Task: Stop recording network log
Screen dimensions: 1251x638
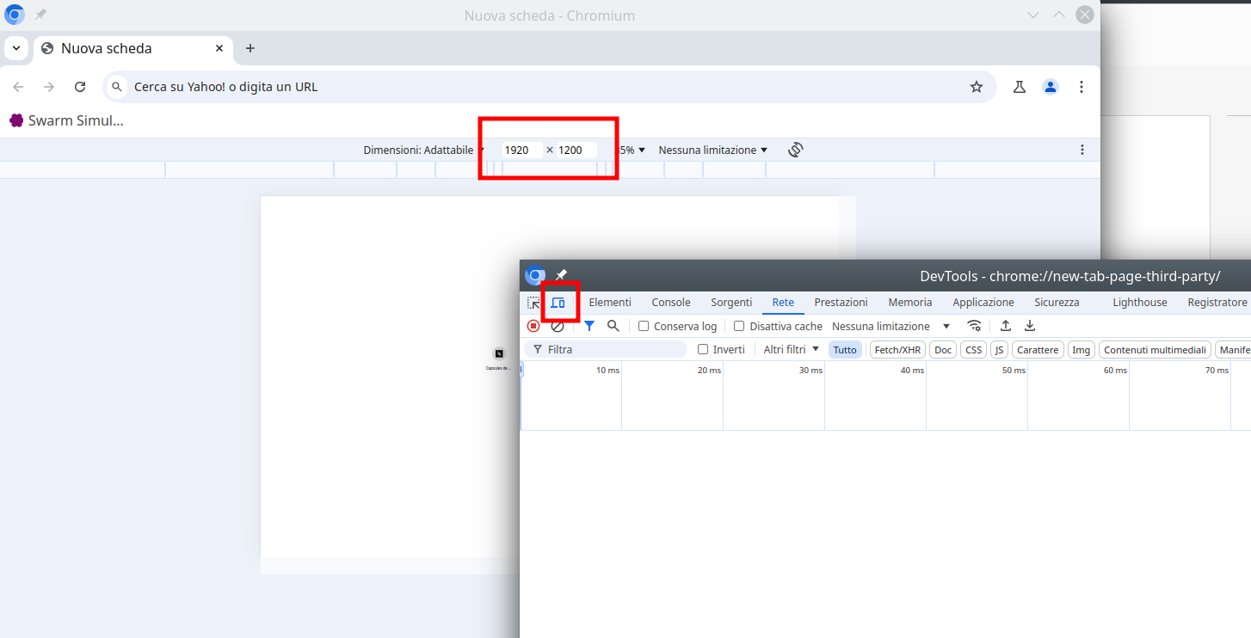Action: coord(533,326)
